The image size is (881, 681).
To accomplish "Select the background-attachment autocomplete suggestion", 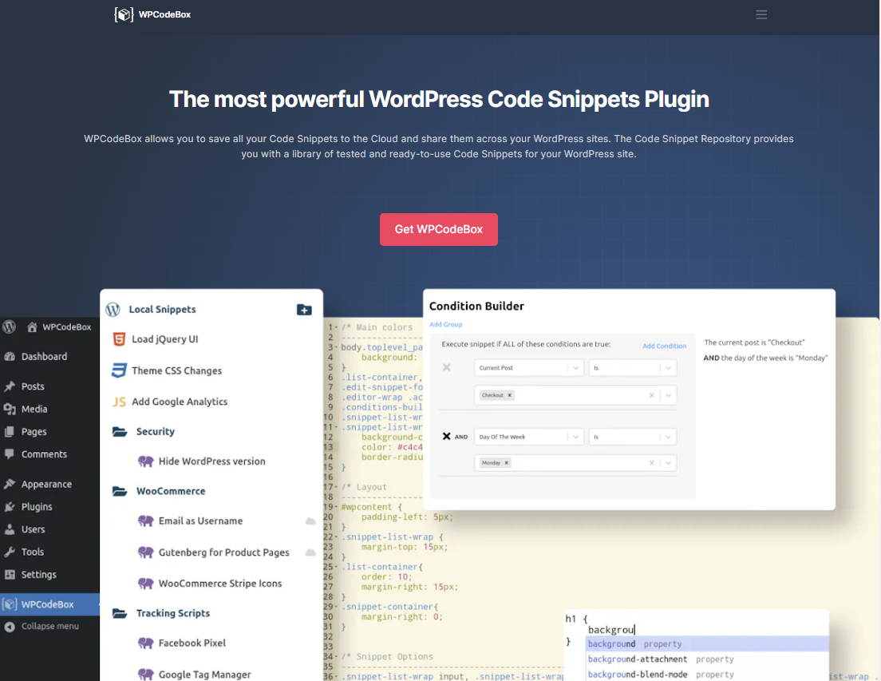I will (637, 659).
